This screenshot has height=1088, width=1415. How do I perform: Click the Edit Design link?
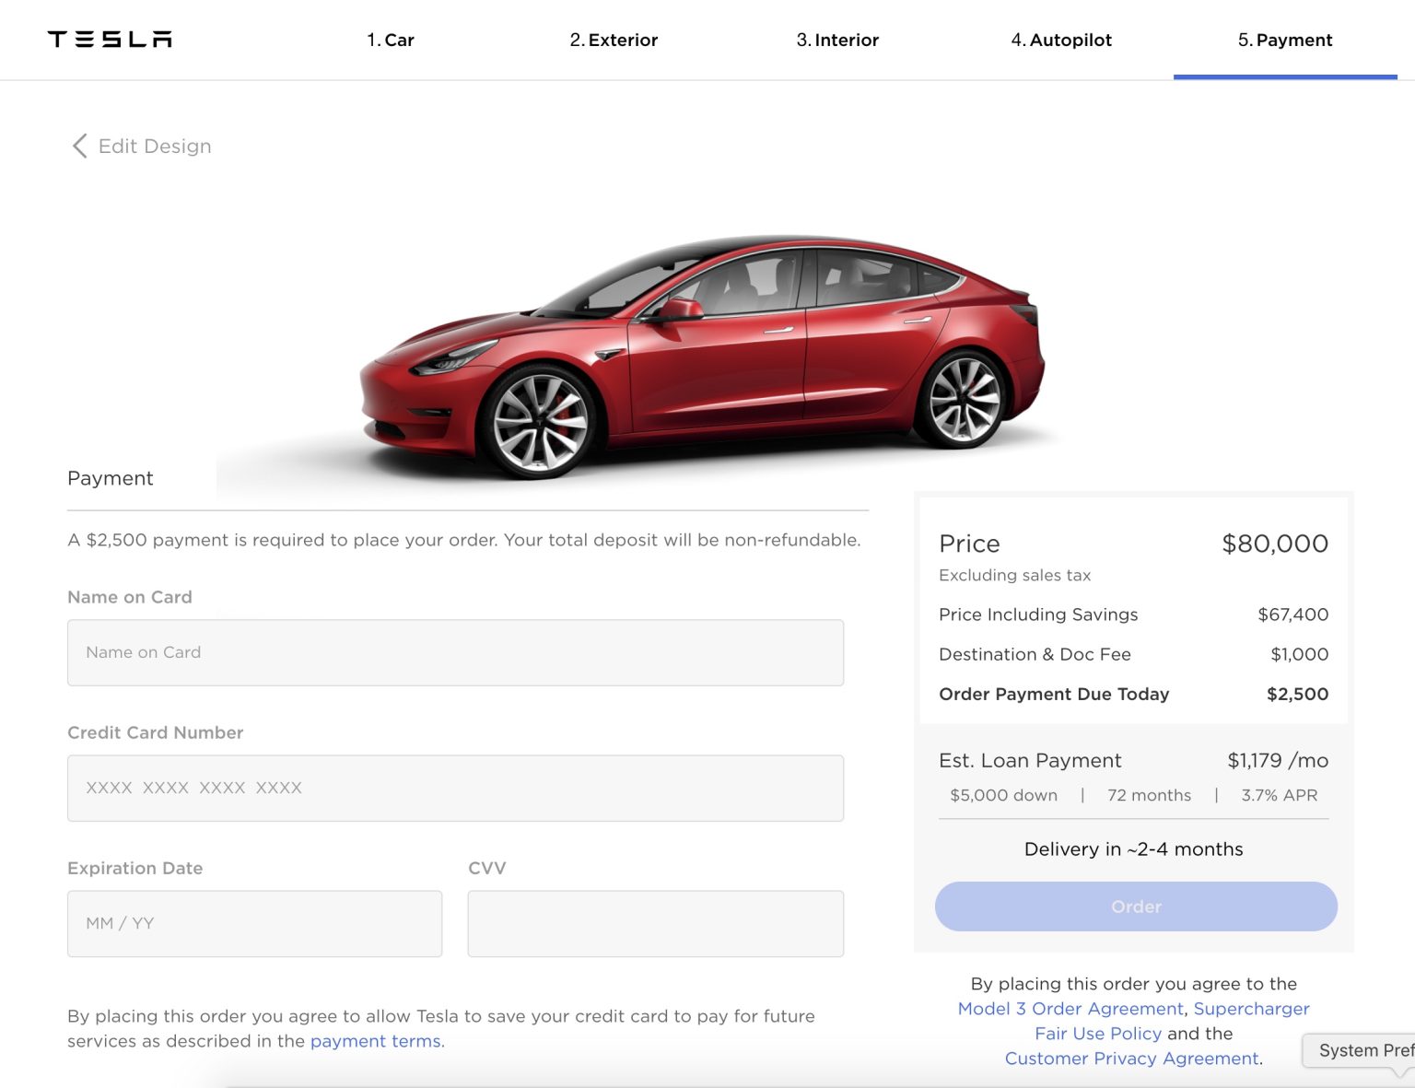click(155, 146)
